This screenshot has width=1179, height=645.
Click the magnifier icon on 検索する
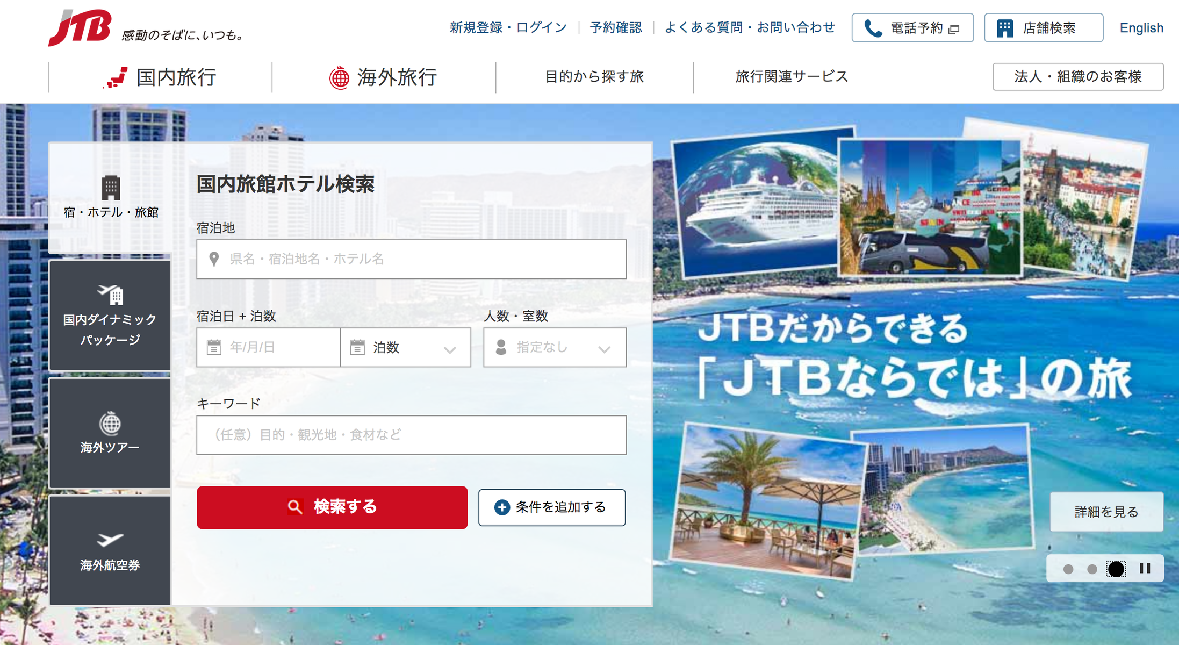point(294,507)
